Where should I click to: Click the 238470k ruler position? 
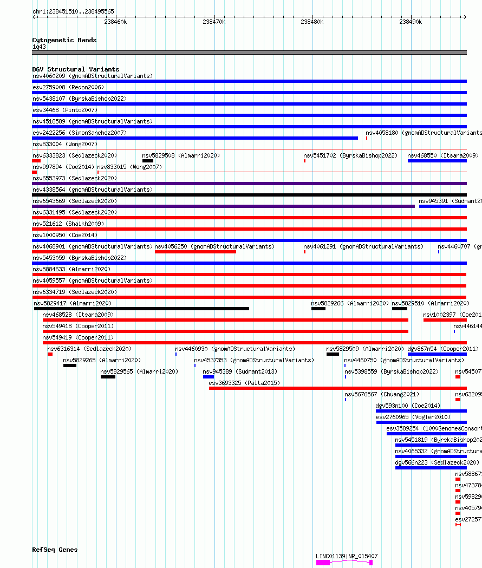(x=214, y=22)
